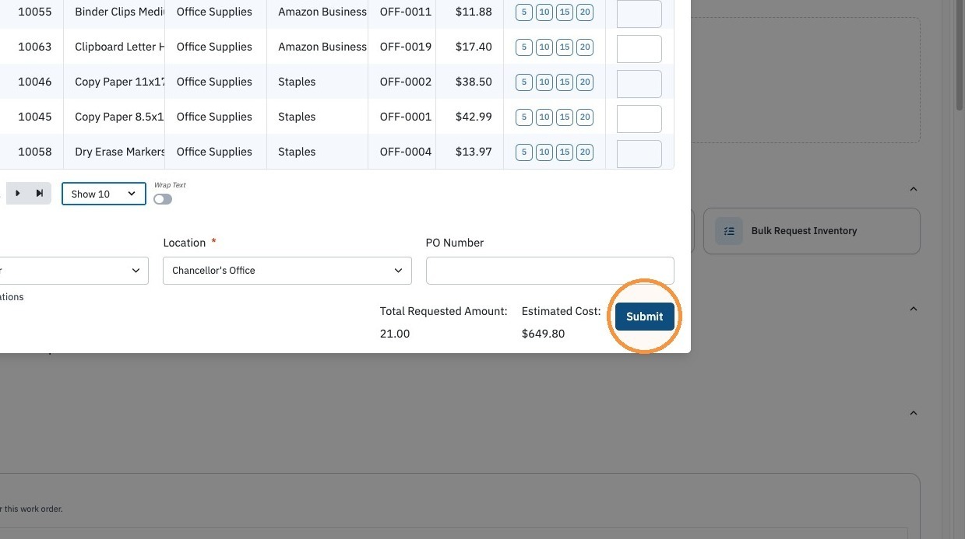The image size is (965, 539).
Task: Set quantity 20 for Binder Clips row
Action: click(585, 12)
